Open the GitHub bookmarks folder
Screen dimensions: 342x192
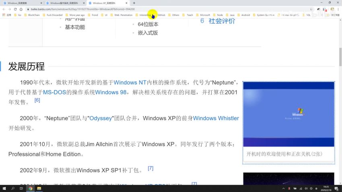tap(159, 15)
